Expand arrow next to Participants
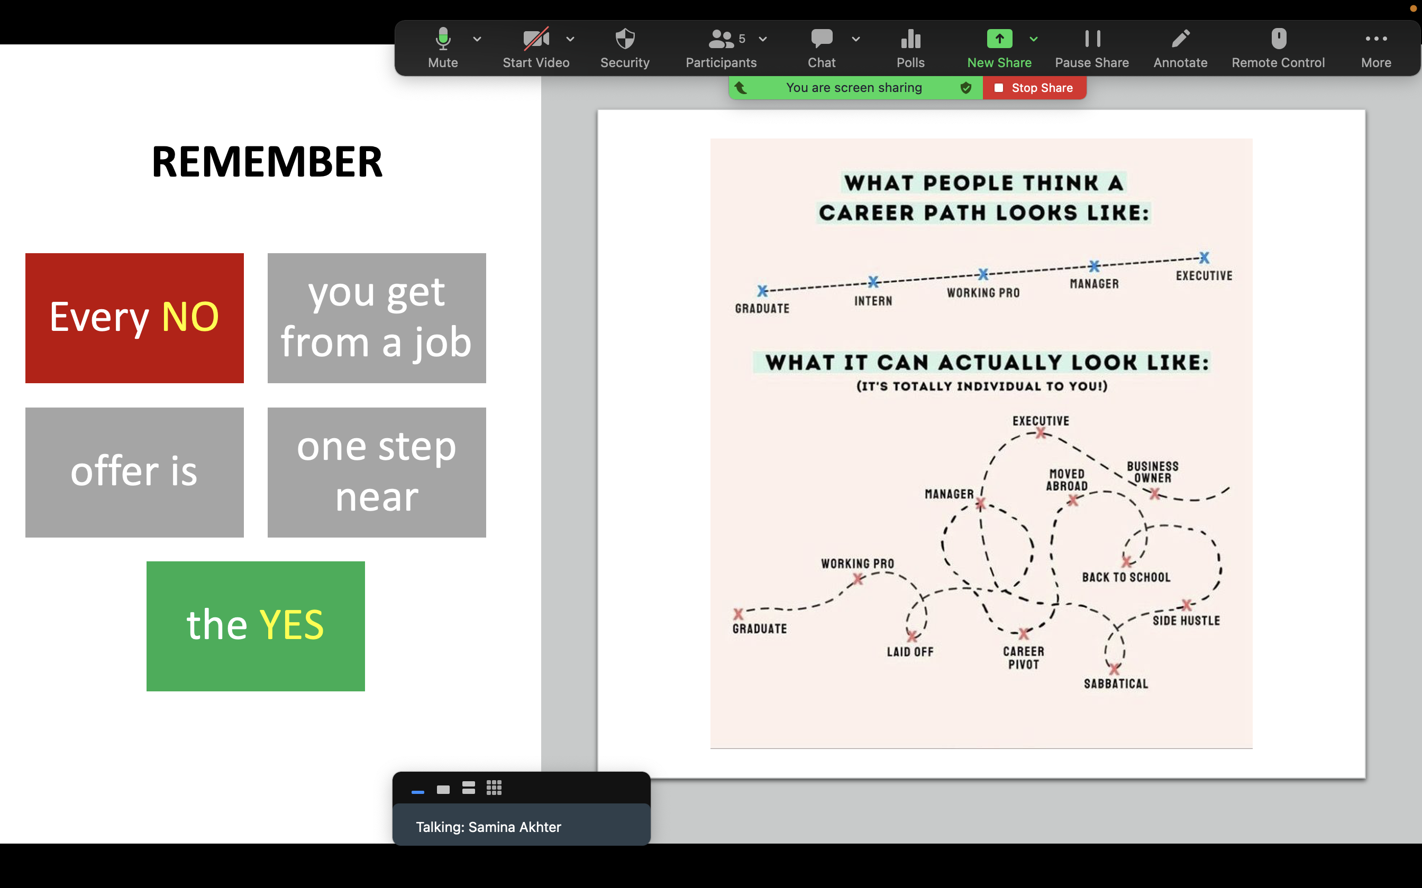This screenshot has height=888, width=1422. coord(763,39)
